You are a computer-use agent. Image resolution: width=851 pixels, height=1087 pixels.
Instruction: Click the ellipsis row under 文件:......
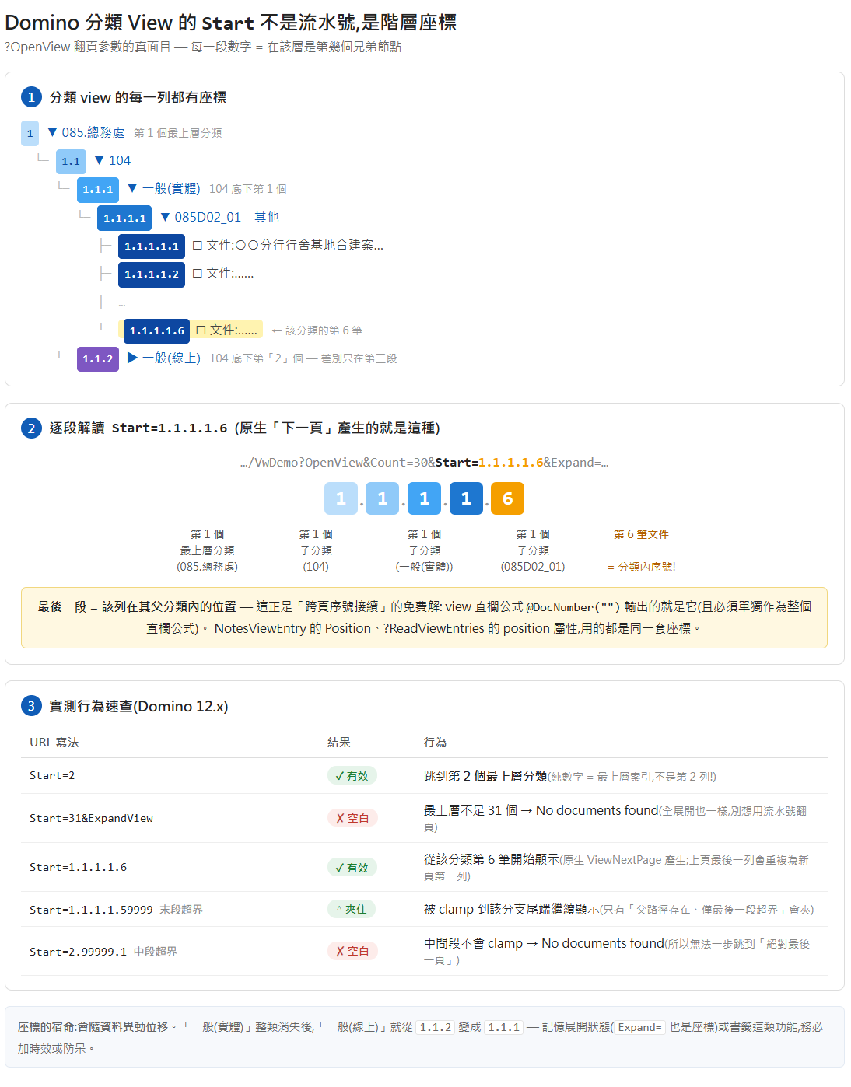[121, 302]
